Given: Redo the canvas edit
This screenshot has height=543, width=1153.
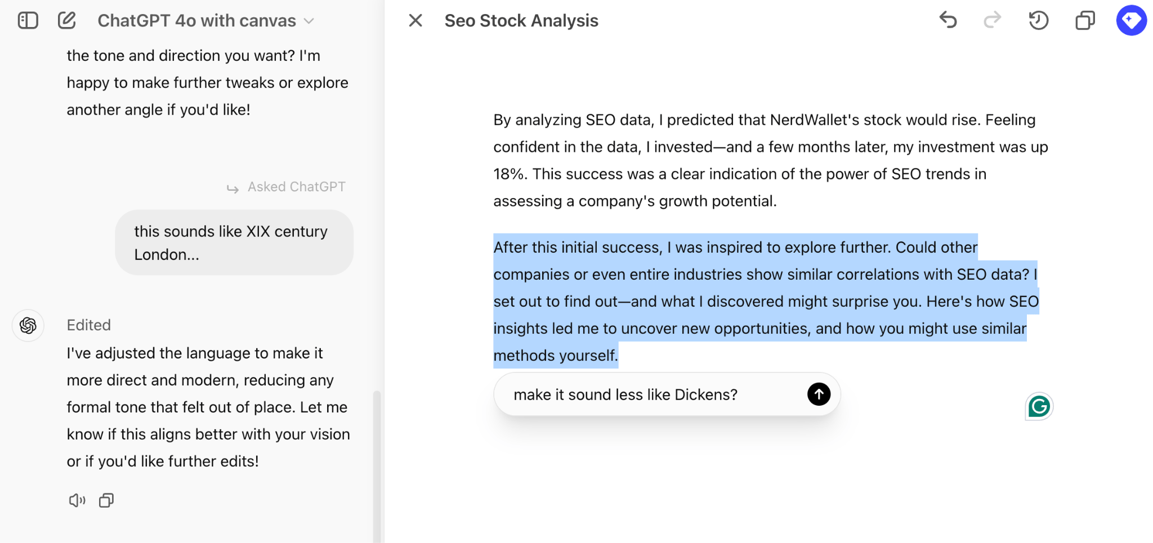Looking at the screenshot, I should point(992,20).
